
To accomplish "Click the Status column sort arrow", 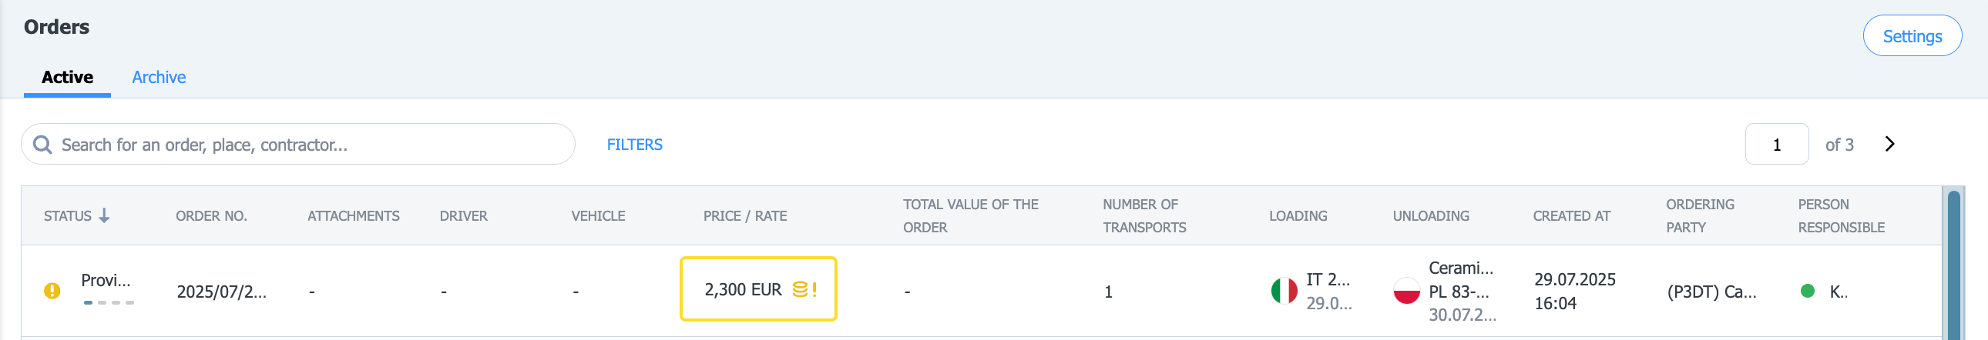I will 104,216.
